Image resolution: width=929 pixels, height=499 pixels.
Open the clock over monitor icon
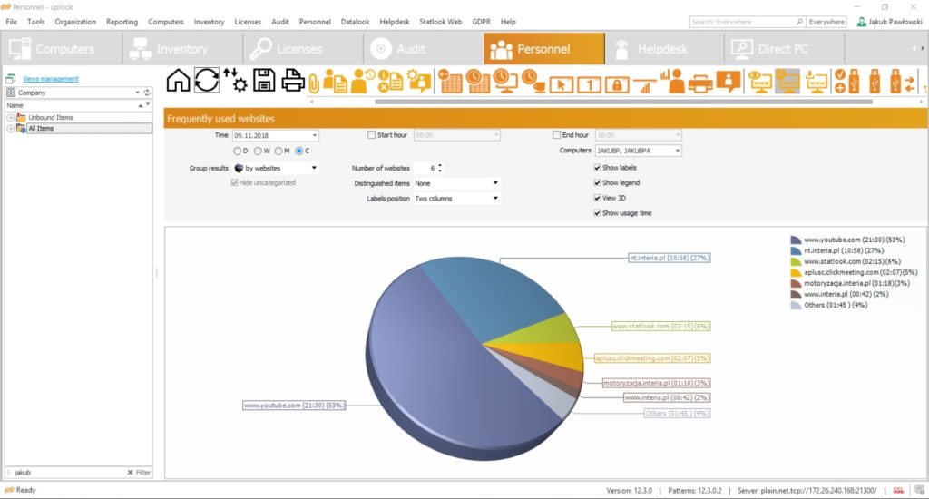point(505,81)
